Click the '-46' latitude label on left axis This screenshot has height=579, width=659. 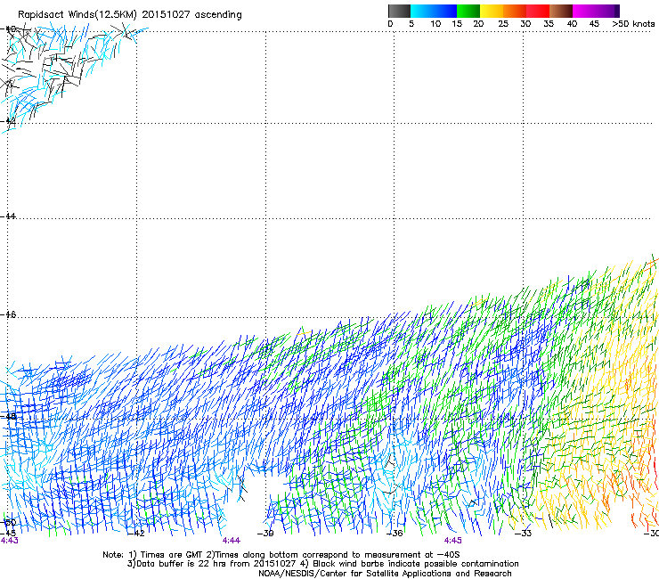(x=8, y=314)
